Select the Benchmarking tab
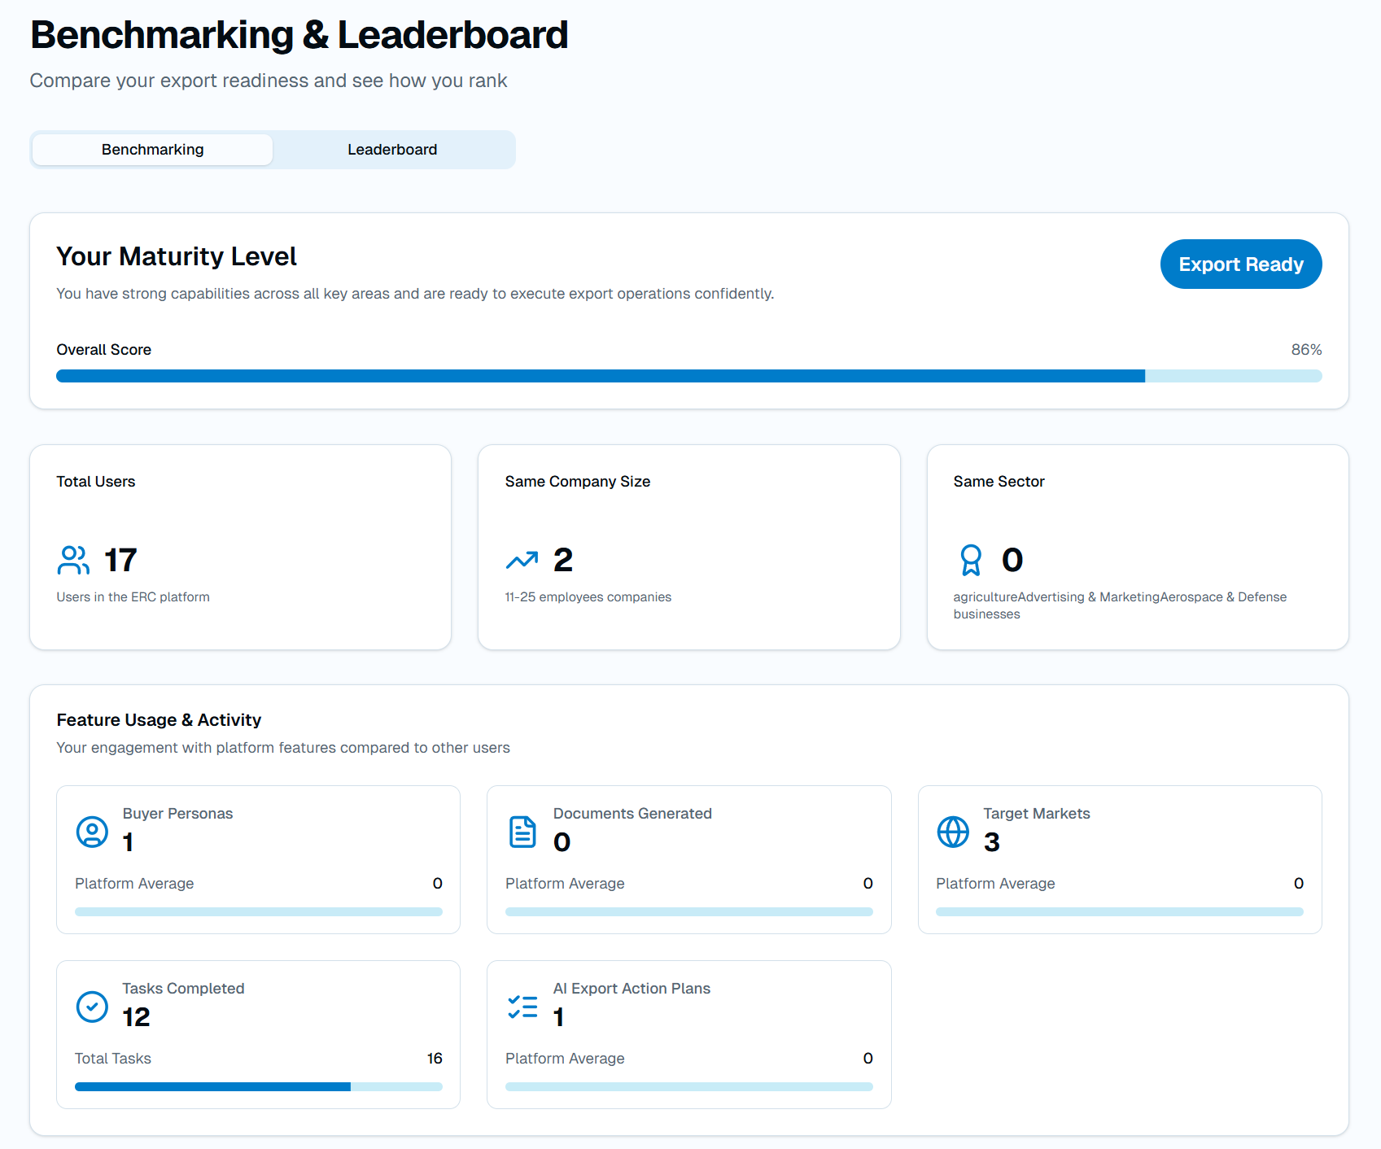The image size is (1381, 1149). 153,150
